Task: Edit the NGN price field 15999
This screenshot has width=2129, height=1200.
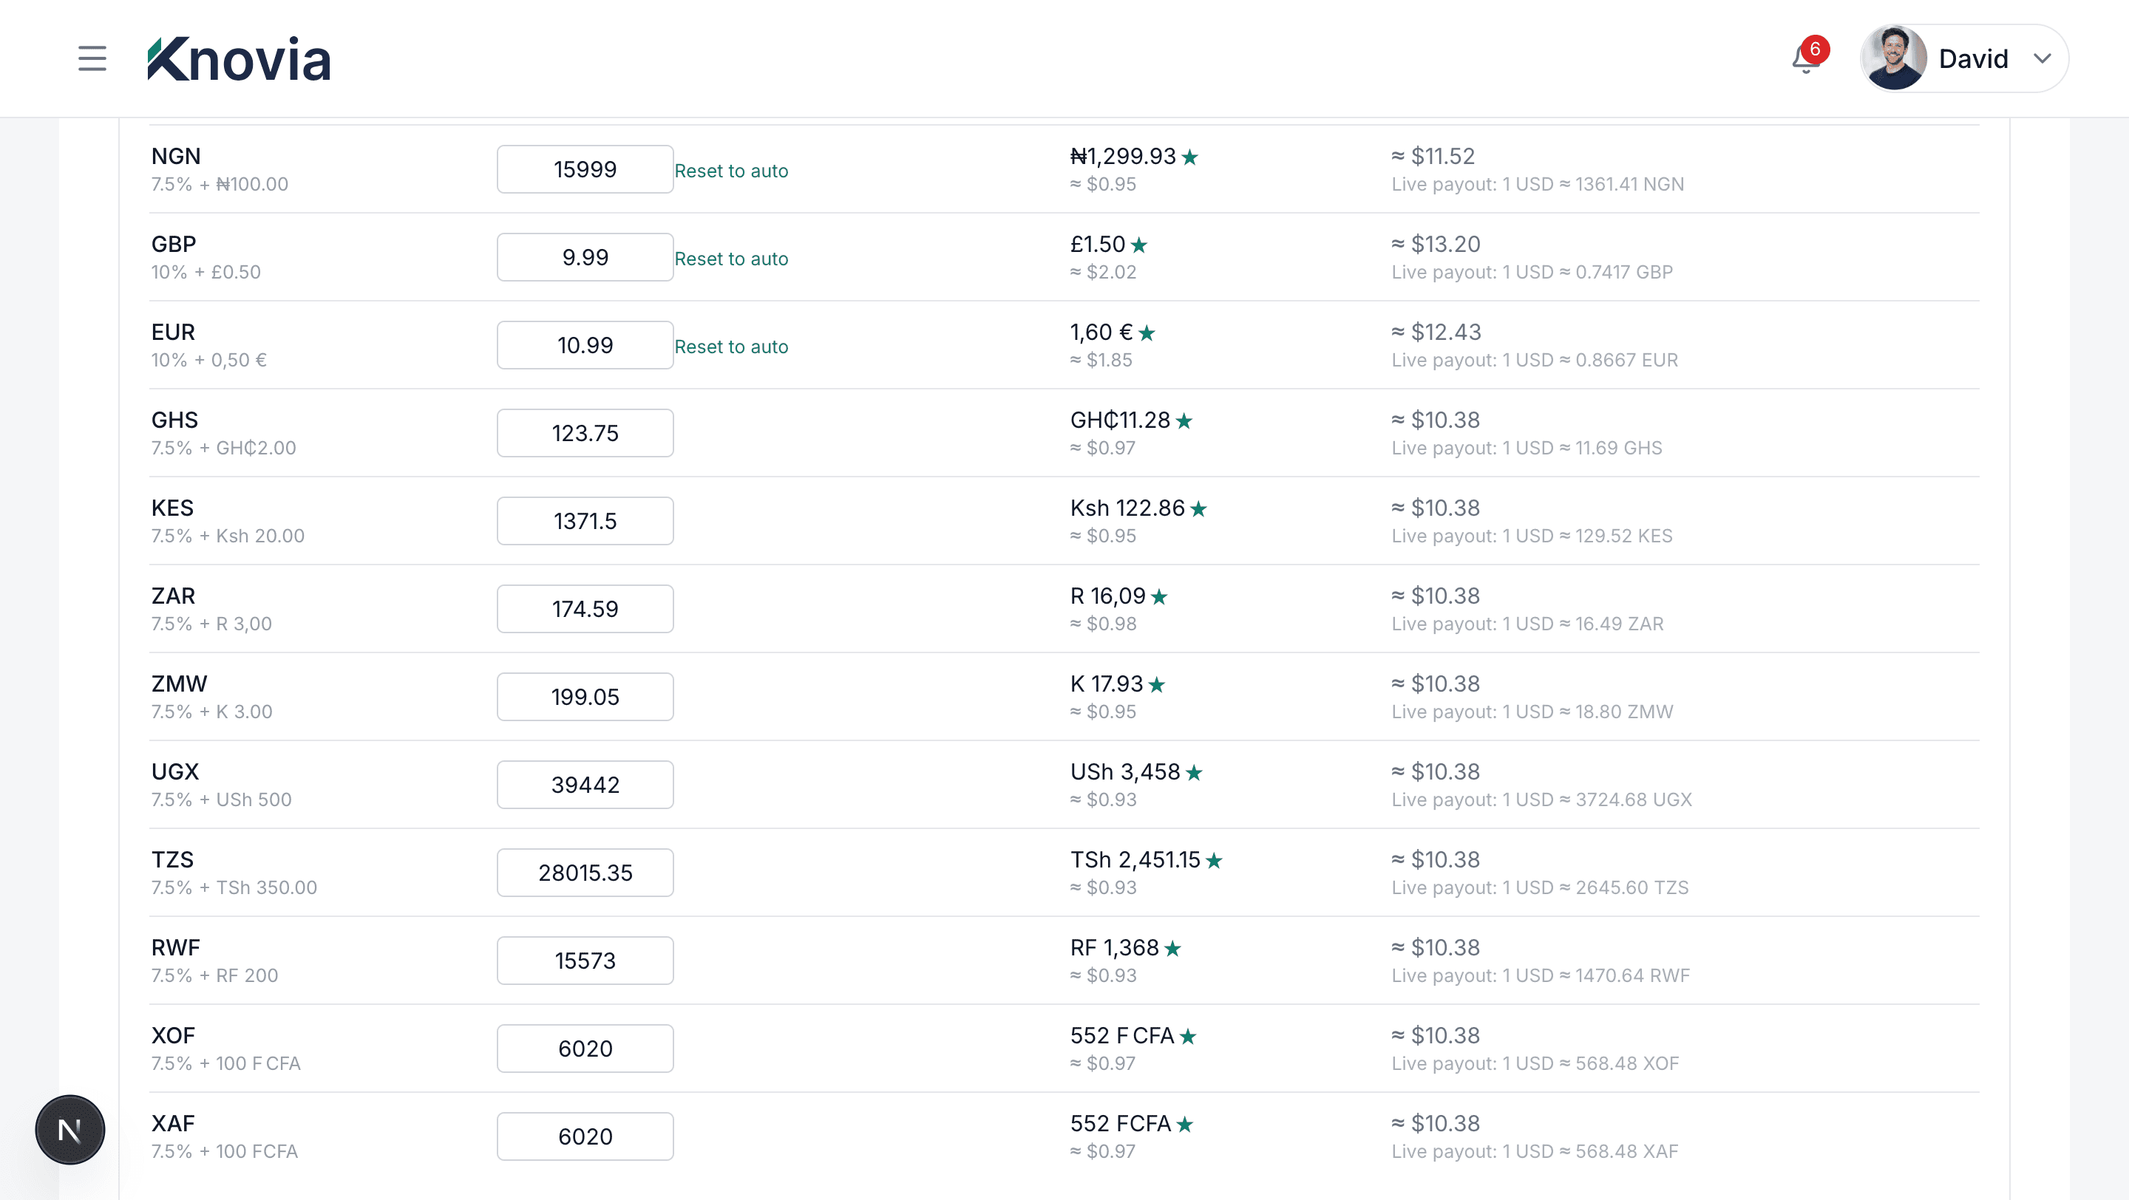Action: (x=585, y=169)
